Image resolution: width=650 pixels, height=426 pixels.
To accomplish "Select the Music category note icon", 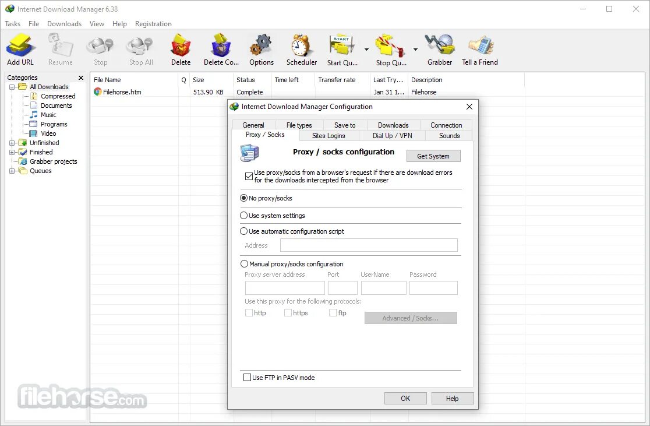I will point(34,115).
